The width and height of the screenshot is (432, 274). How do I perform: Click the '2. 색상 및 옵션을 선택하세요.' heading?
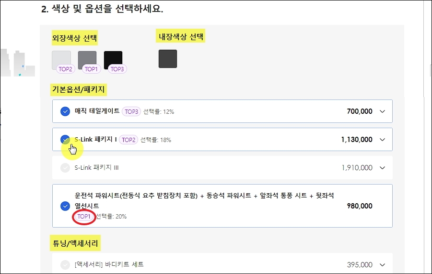pos(102,9)
